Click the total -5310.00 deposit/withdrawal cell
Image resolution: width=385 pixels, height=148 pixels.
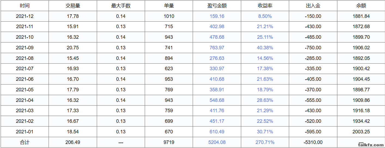point(313,142)
